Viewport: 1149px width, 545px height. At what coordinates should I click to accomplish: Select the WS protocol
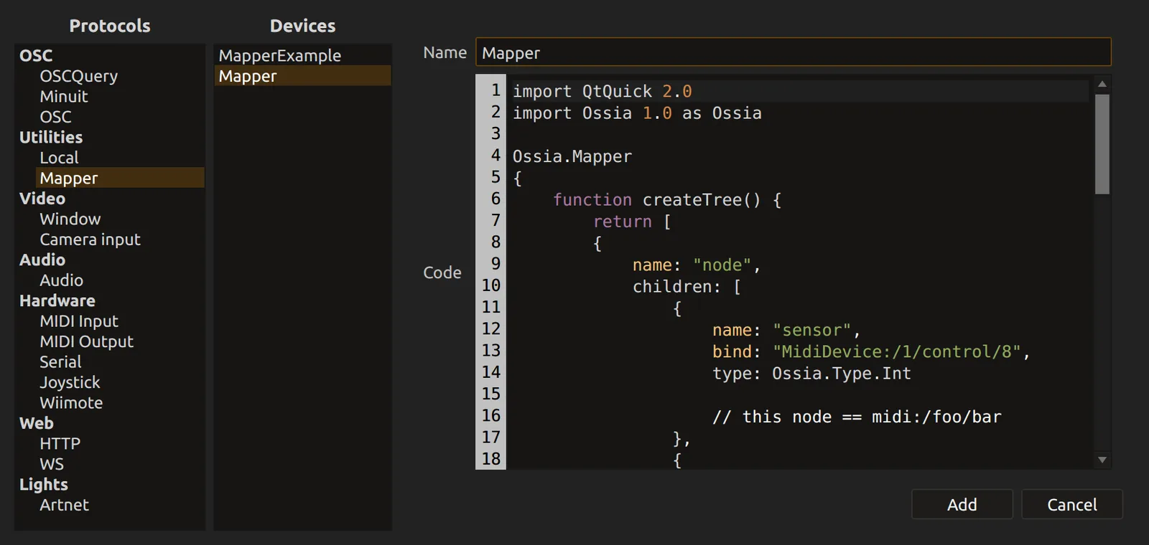[x=52, y=464]
